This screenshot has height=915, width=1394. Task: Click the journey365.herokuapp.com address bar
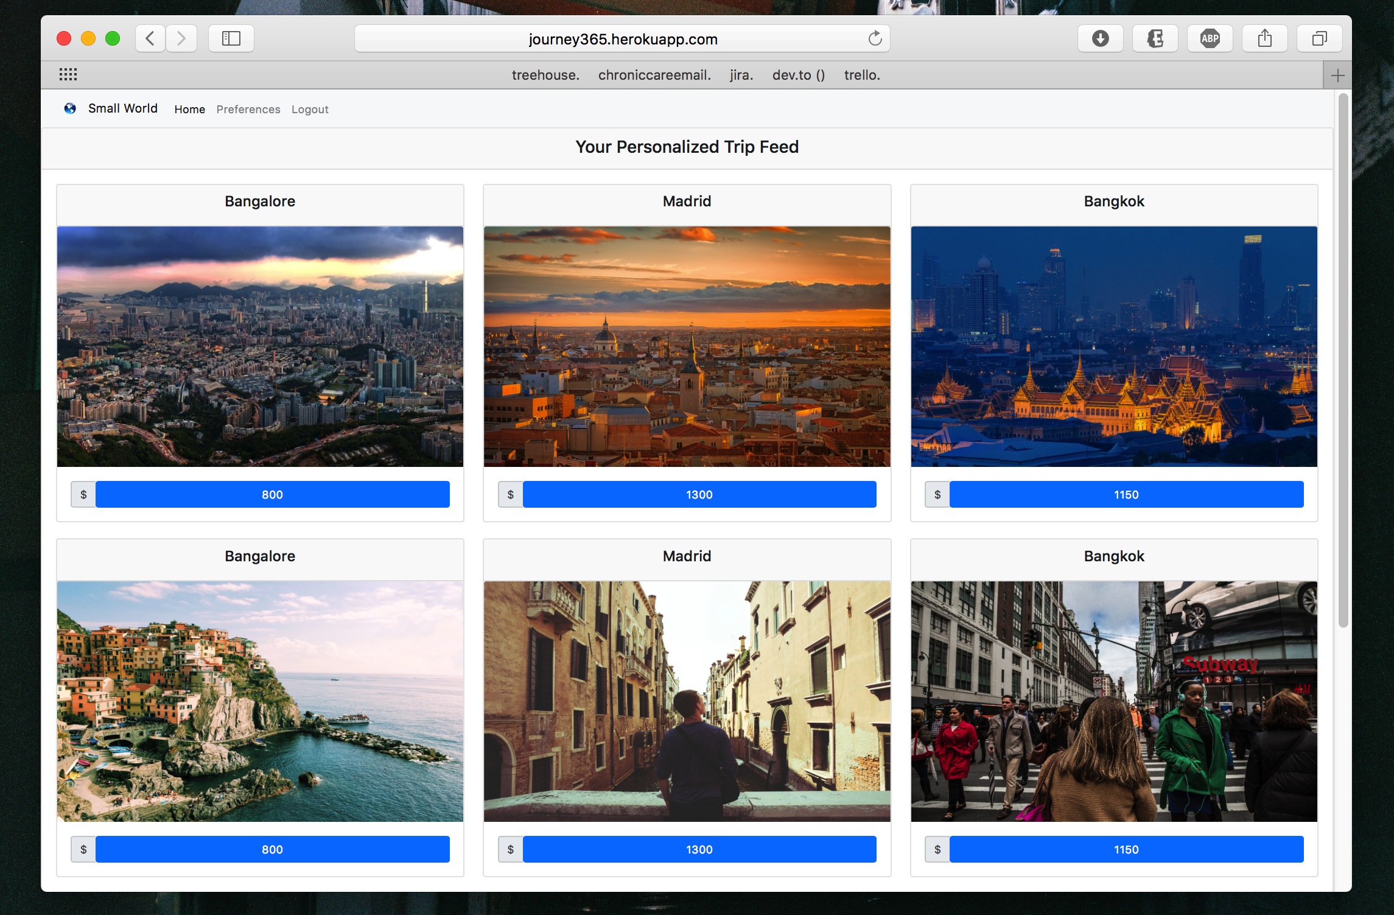pyautogui.click(x=622, y=40)
